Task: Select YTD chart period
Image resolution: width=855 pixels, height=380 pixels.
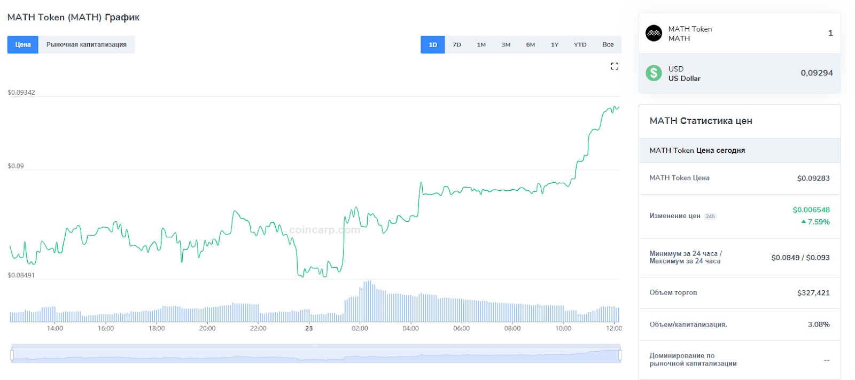Action: tap(580, 45)
